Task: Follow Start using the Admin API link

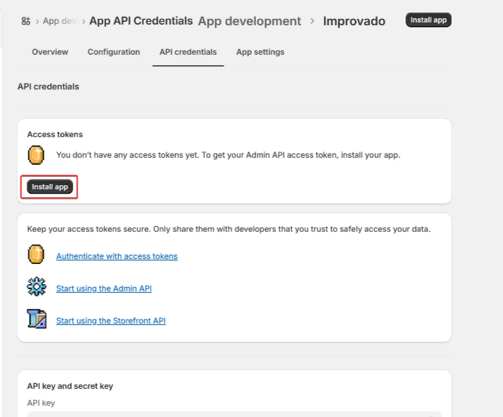Action: click(x=103, y=289)
